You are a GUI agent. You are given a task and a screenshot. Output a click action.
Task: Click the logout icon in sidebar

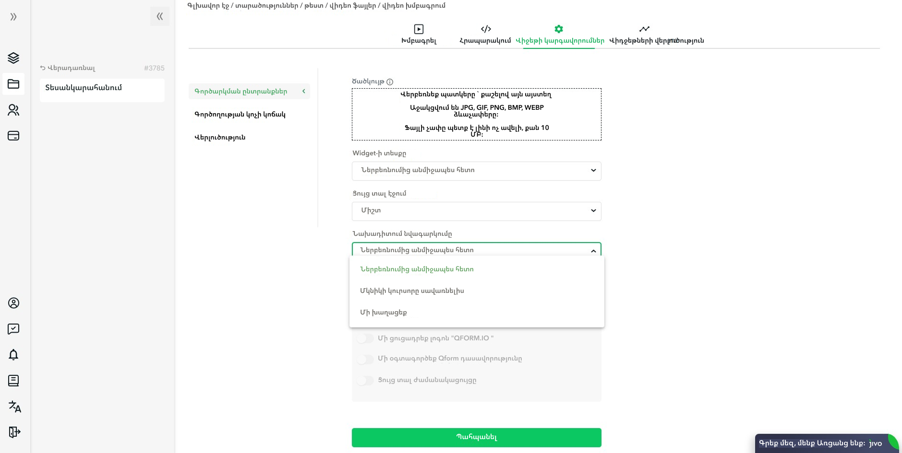[x=14, y=432]
